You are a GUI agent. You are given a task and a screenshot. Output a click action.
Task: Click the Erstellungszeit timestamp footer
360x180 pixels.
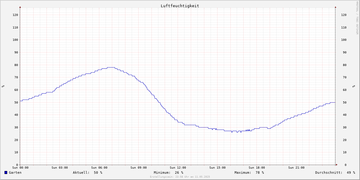point(180,177)
